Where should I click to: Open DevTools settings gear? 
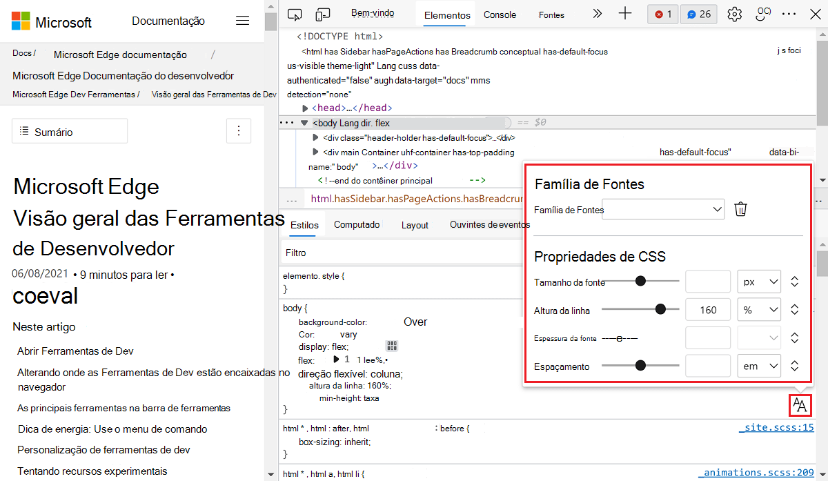tap(734, 14)
